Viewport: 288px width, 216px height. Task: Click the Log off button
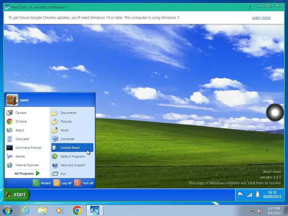coord(63,183)
